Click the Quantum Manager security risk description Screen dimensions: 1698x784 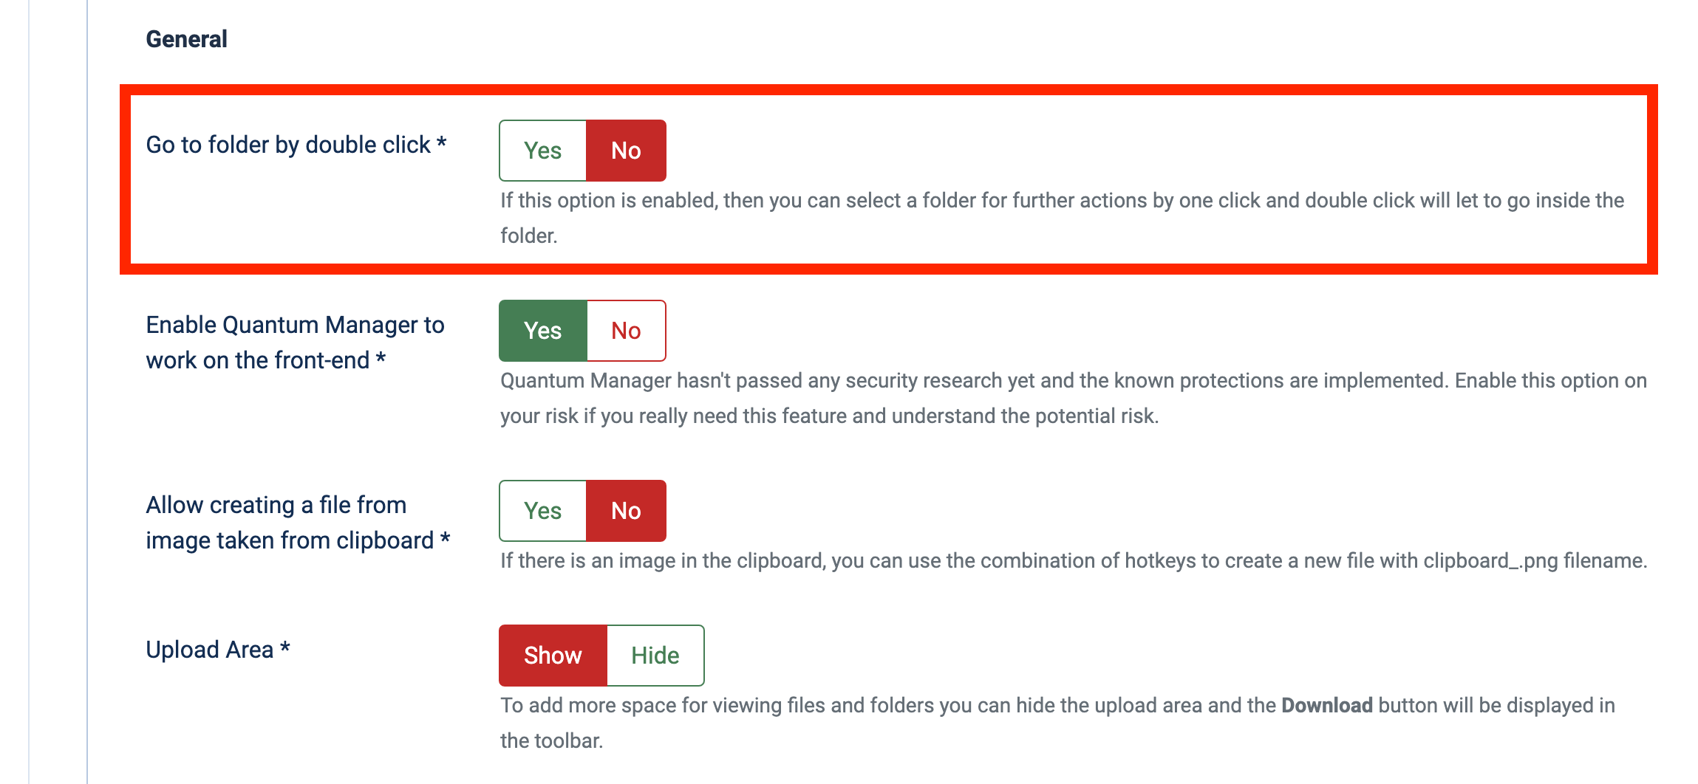pyautogui.click(x=1073, y=381)
